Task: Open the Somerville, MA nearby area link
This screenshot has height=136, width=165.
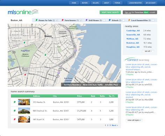Action: coord(133,35)
